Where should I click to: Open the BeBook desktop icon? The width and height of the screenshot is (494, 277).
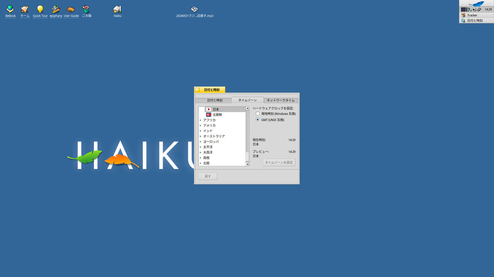(10, 9)
